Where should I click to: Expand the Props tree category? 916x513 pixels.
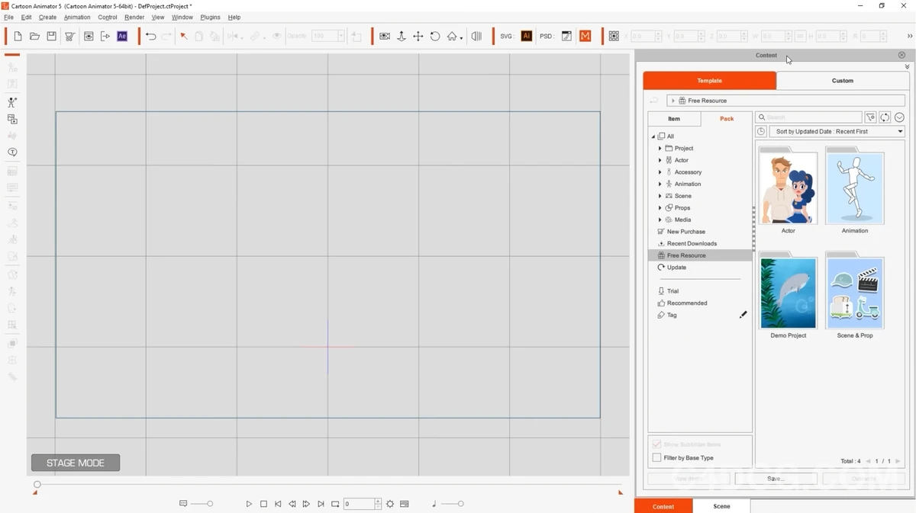pyautogui.click(x=660, y=207)
